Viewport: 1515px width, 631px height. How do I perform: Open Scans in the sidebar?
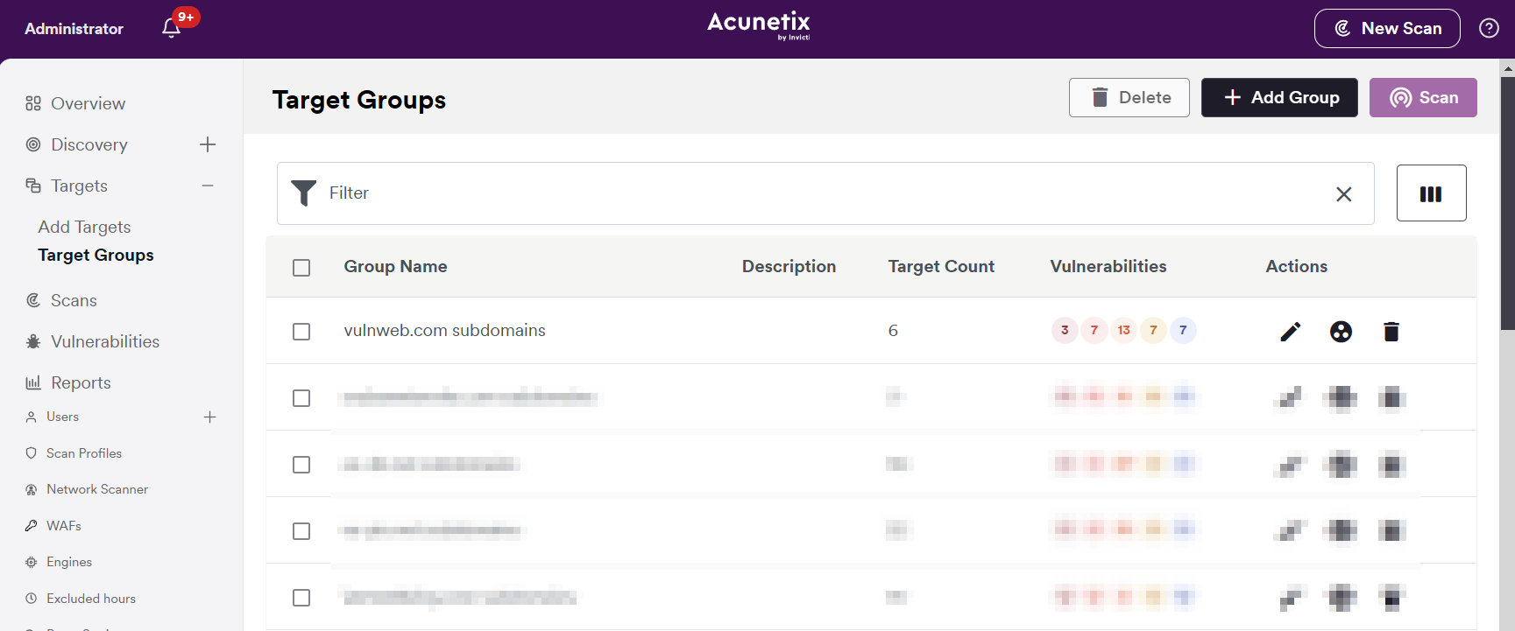click(74, 300)
